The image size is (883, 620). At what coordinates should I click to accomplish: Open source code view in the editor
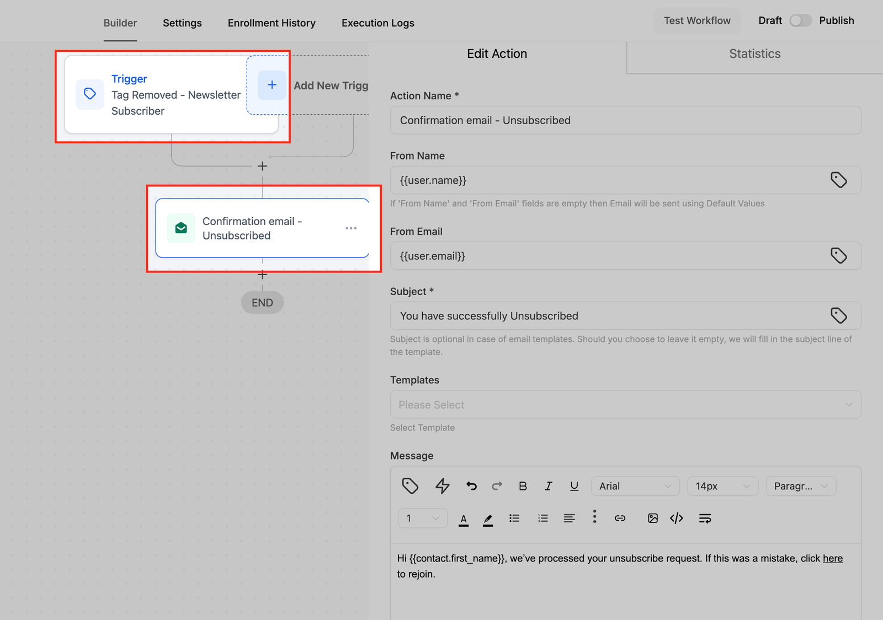click(x=677, y=518)
